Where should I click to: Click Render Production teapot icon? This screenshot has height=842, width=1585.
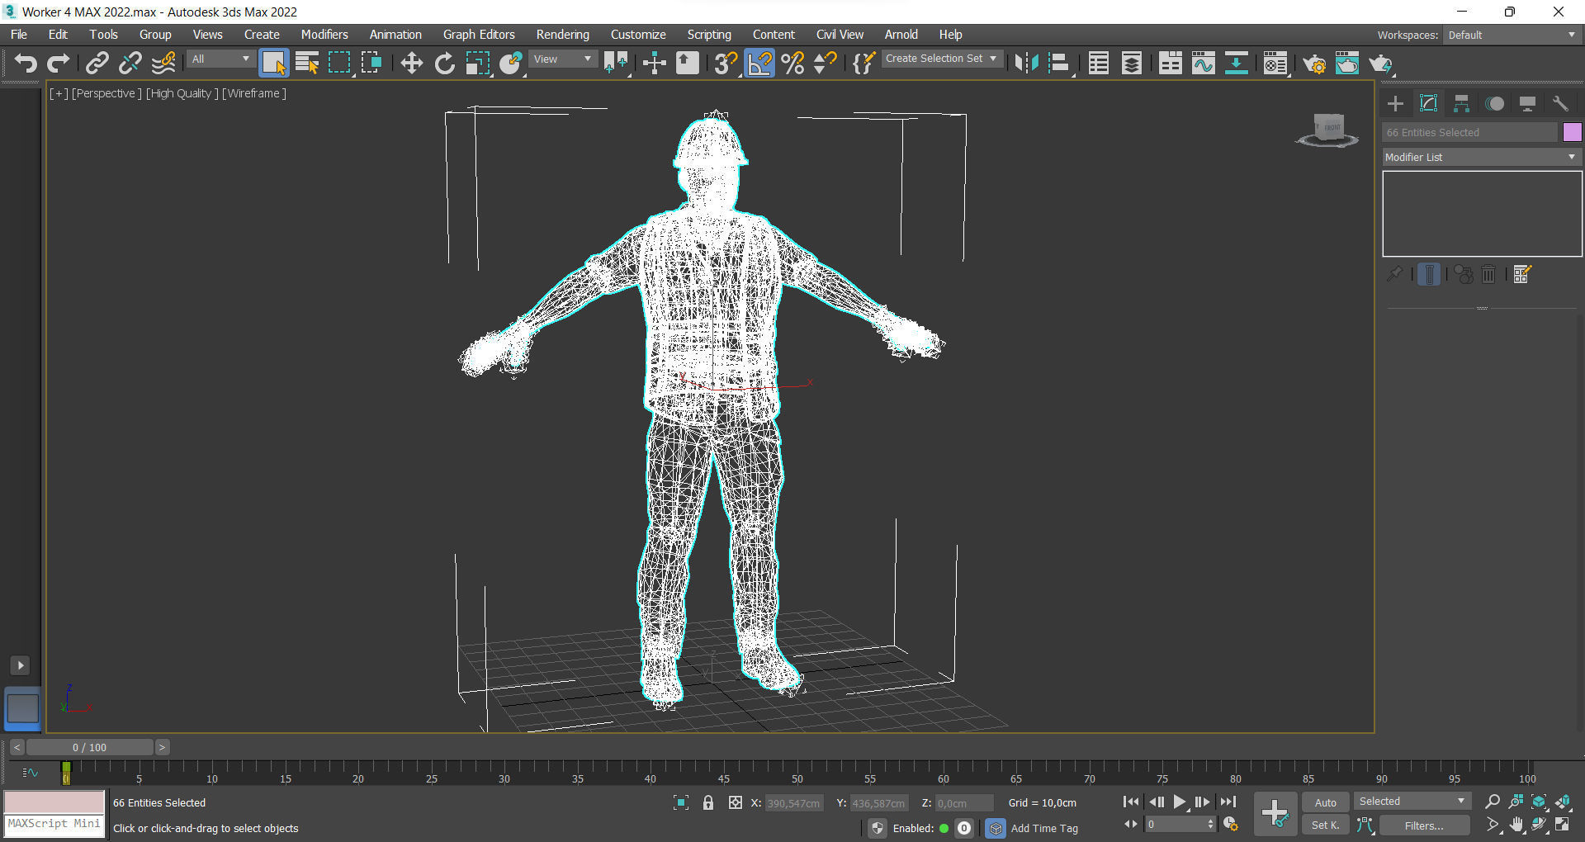coord(1380,63)
